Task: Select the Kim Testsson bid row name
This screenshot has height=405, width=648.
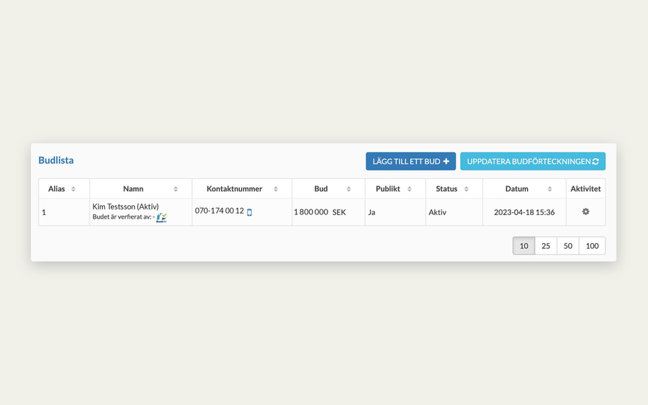Action: point(125,206)
